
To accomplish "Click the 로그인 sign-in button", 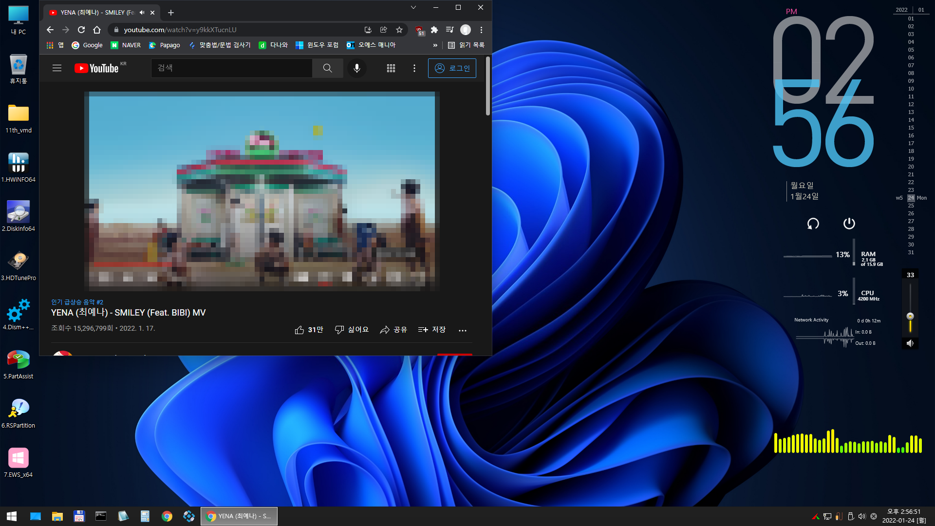I will tap(452, 68).
